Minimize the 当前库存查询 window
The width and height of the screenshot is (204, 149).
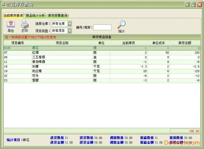[x=187, y=5]
